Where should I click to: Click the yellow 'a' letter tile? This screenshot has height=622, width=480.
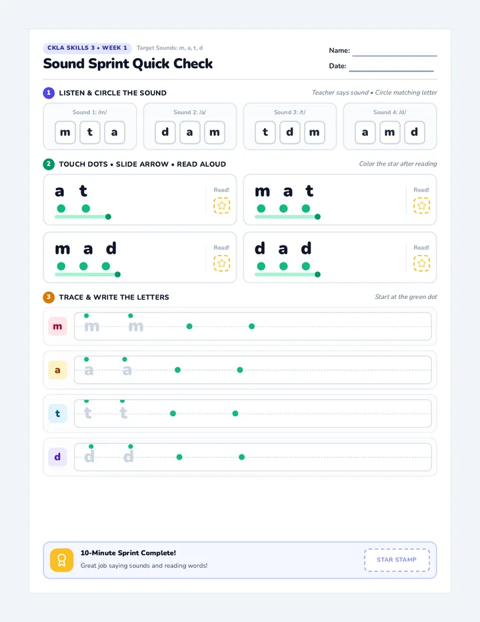click(x=57, y=370)
